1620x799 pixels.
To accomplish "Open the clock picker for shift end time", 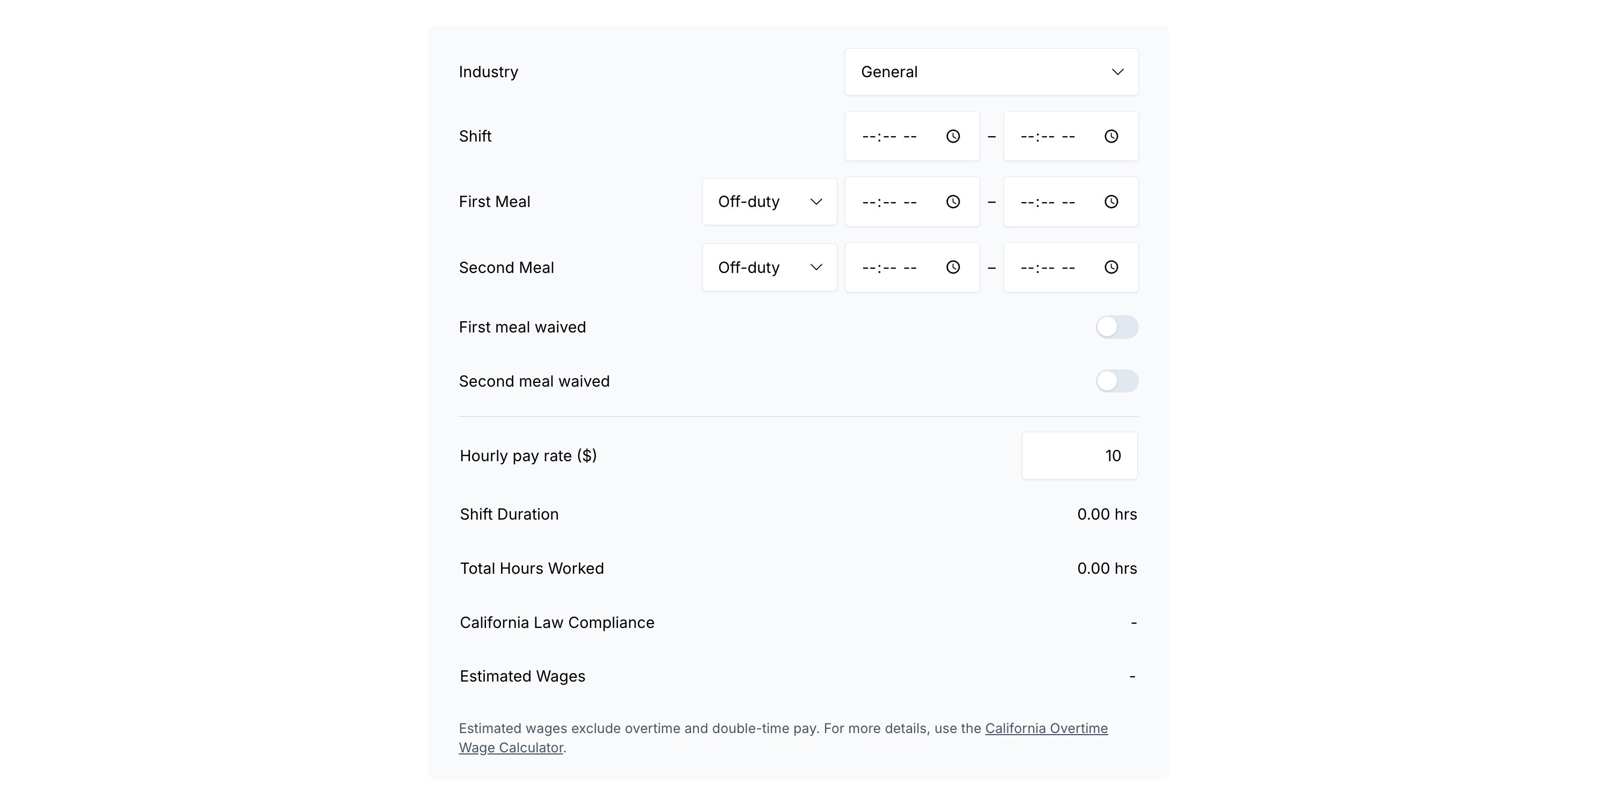I will click(1111, 136).
